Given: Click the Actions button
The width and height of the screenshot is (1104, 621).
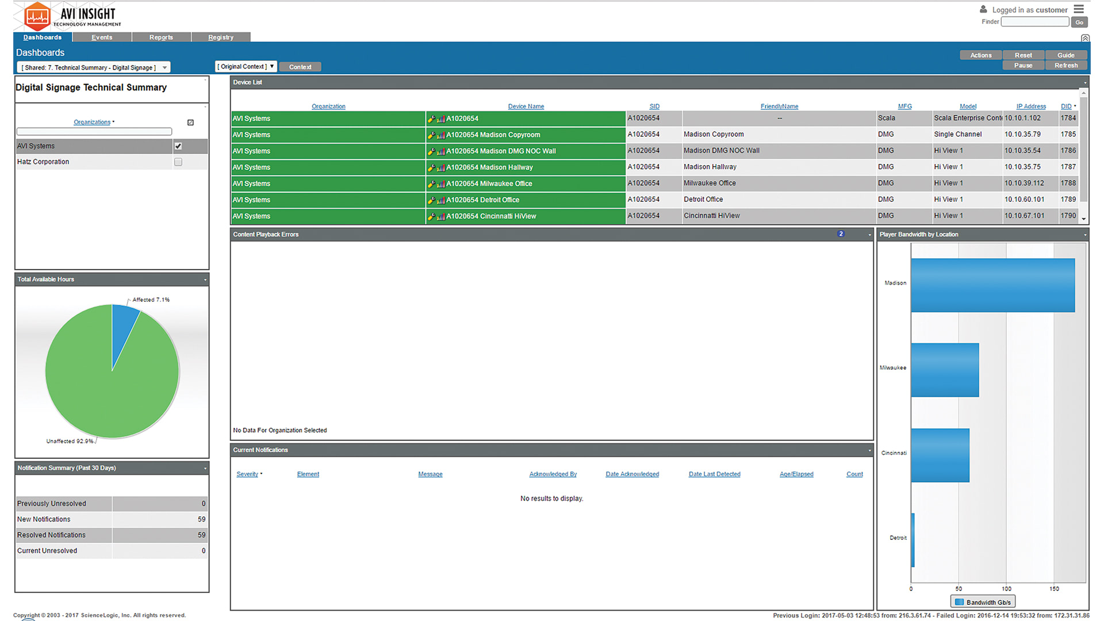Looking at the screenshot, I should coord(981,55).
